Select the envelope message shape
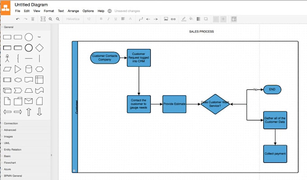307x180 pixels. coord(28,101)
